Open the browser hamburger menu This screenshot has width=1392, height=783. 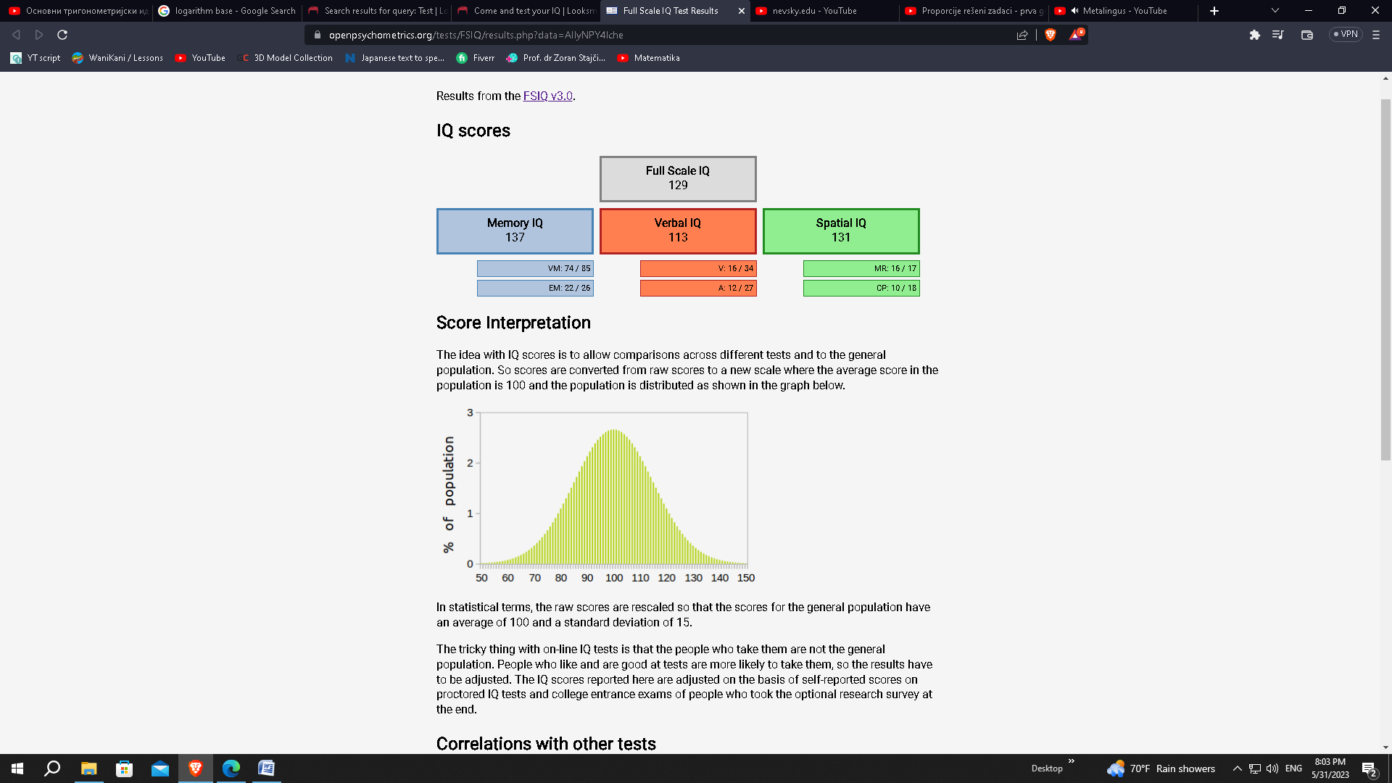pyautogui.click(x=1375, y=34)
